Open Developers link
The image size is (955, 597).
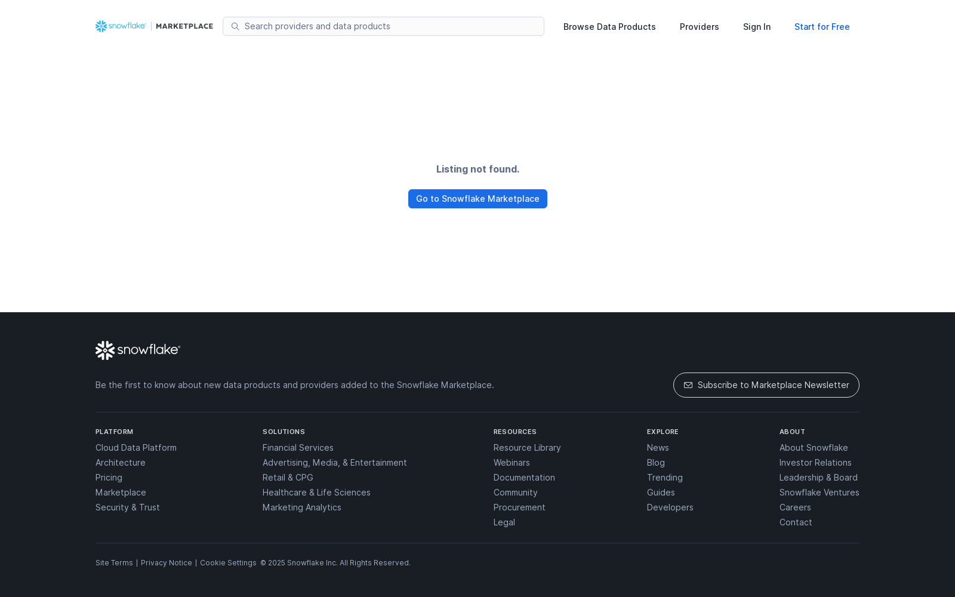(x=670, y=507)
